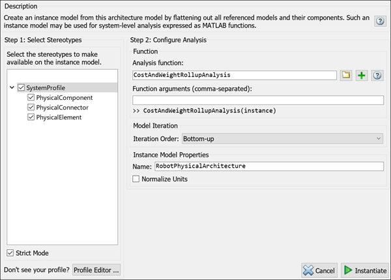Browse for analysis function folder icon

[x=347, y=75]
